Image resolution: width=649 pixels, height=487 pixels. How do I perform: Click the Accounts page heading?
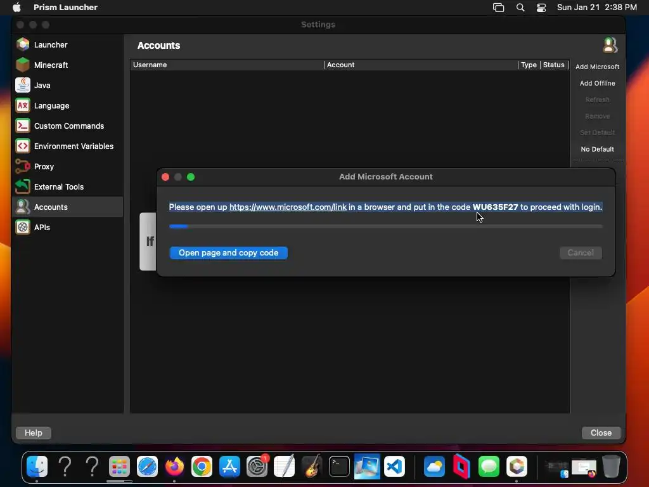(x=158, y=45)
